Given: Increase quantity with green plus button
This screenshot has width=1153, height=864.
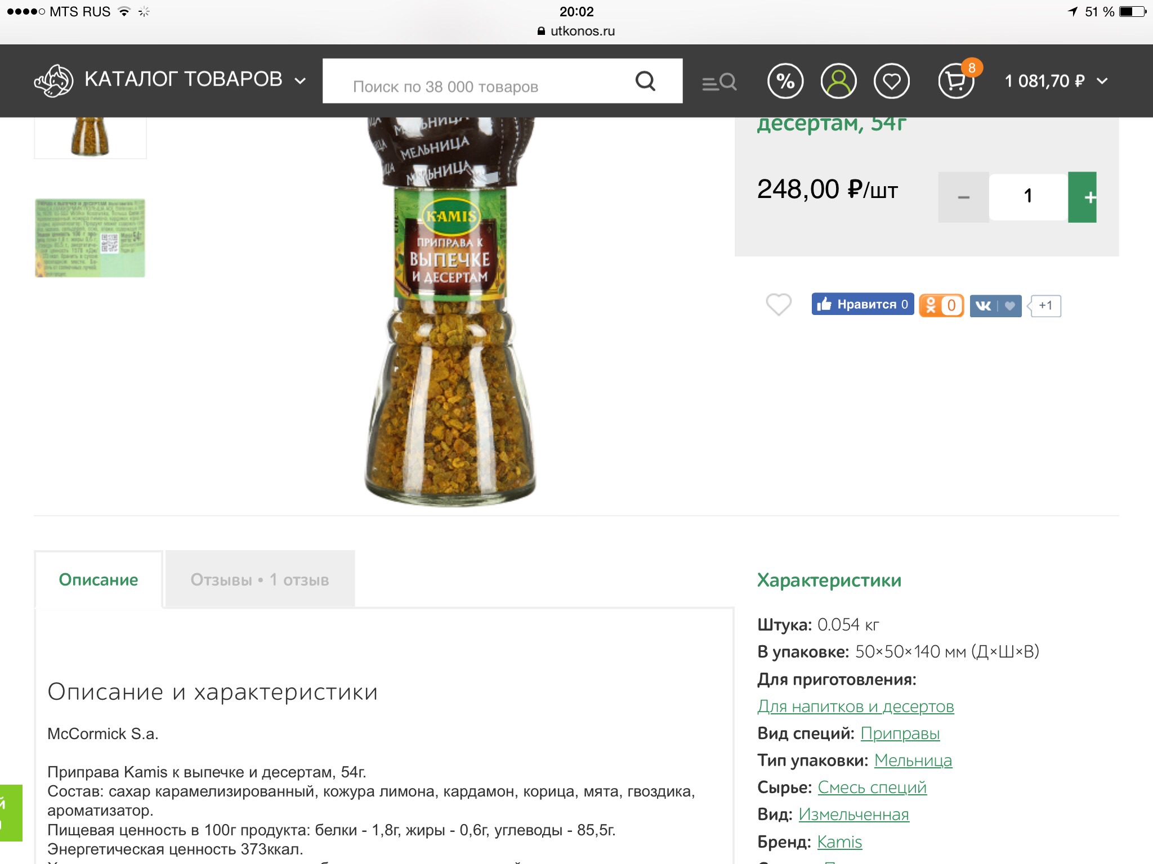Looking at the screenshot, I should click(x=1082, y=197).
